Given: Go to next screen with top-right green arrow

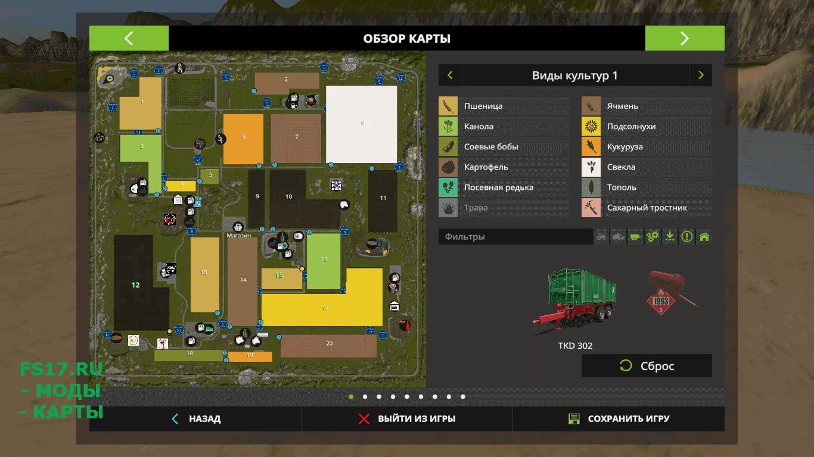Looking at the screenshot, I should click(x=685, y=38).
